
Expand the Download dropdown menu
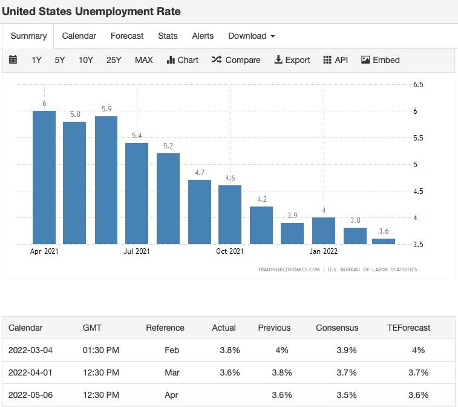click(x=252, y=36)
